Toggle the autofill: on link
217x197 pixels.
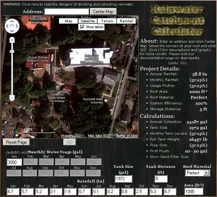[17, 152]
